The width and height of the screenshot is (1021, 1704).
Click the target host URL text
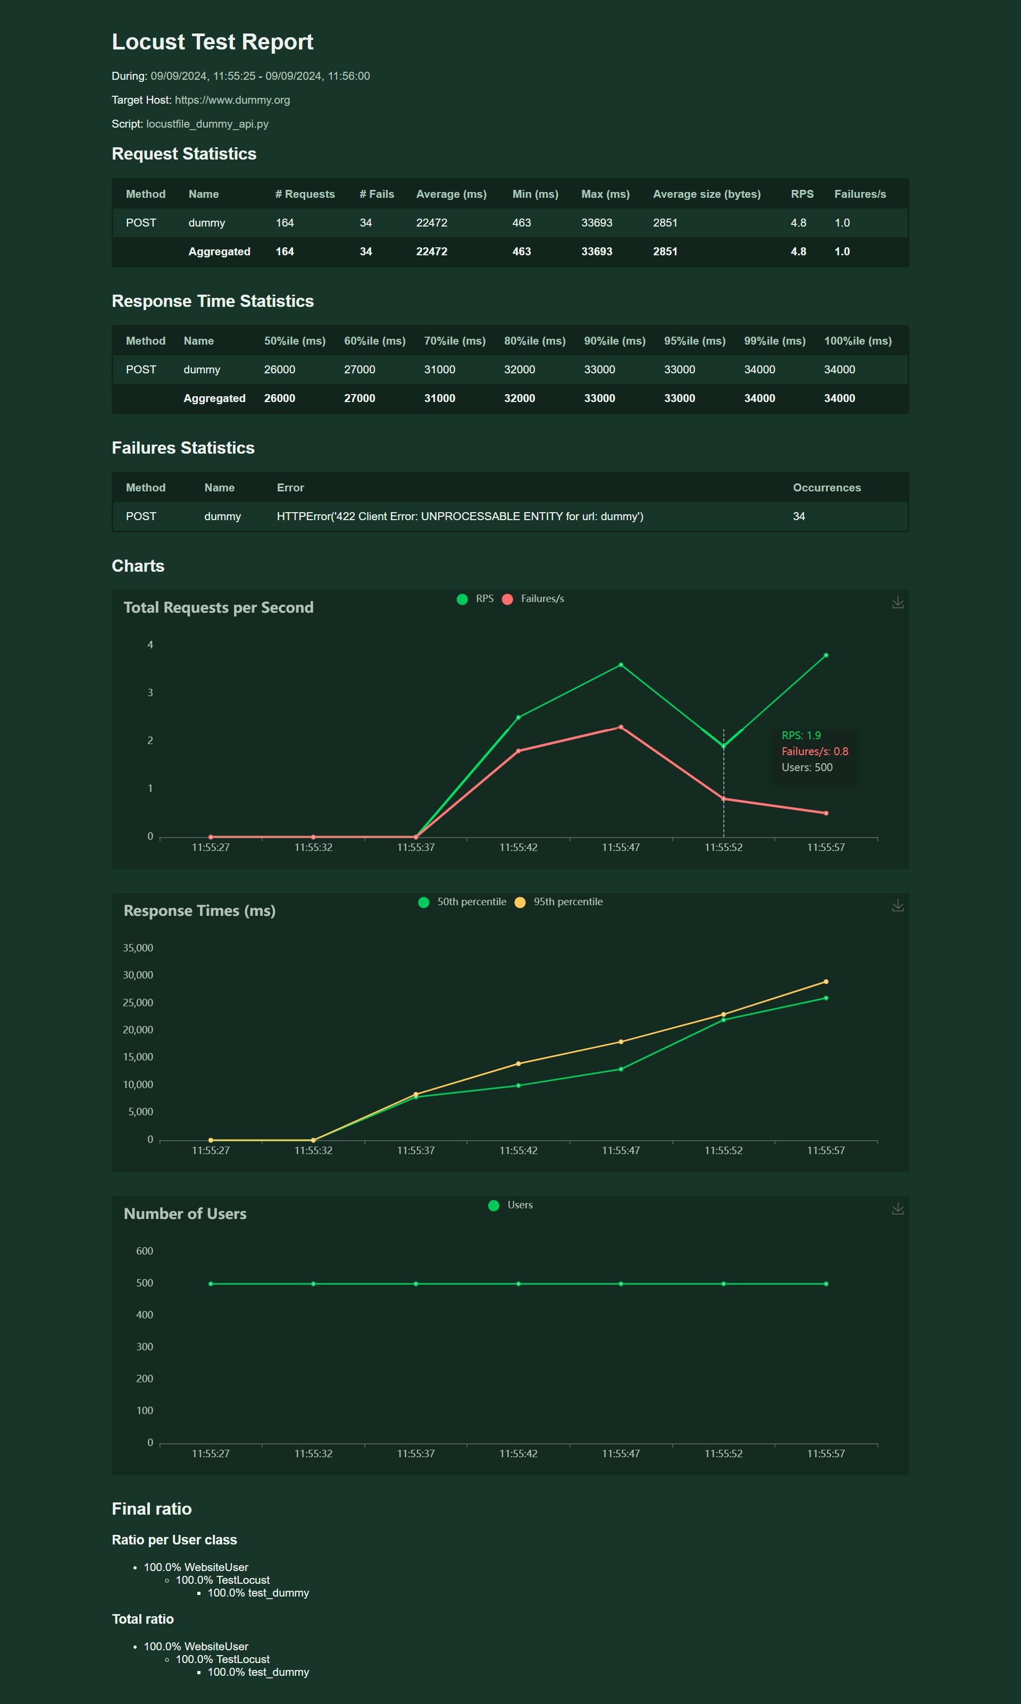tap(232, 100)
